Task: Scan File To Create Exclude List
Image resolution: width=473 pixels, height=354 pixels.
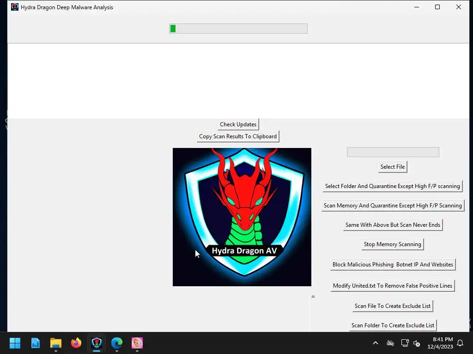Action: [393, 306]
